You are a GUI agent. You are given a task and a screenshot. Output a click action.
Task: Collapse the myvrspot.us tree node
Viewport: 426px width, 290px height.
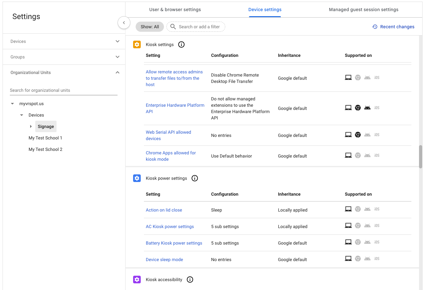click(x=12, y=104)
